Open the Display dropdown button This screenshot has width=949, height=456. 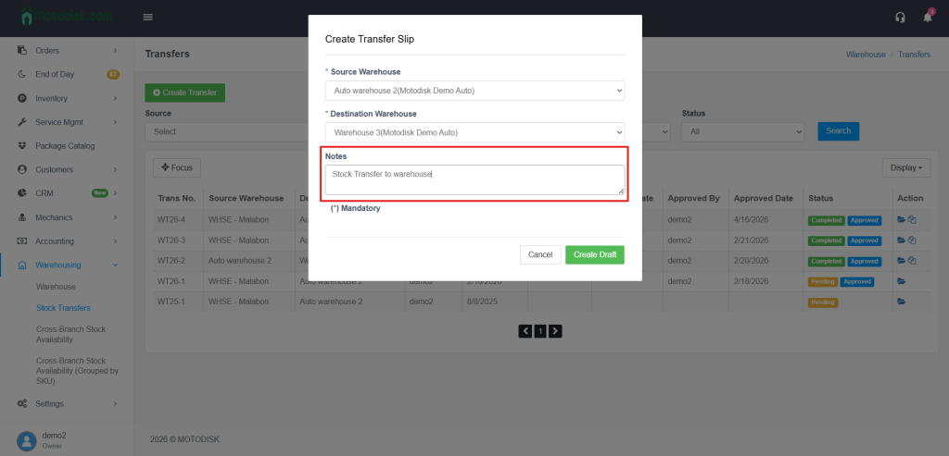(909, 167)
